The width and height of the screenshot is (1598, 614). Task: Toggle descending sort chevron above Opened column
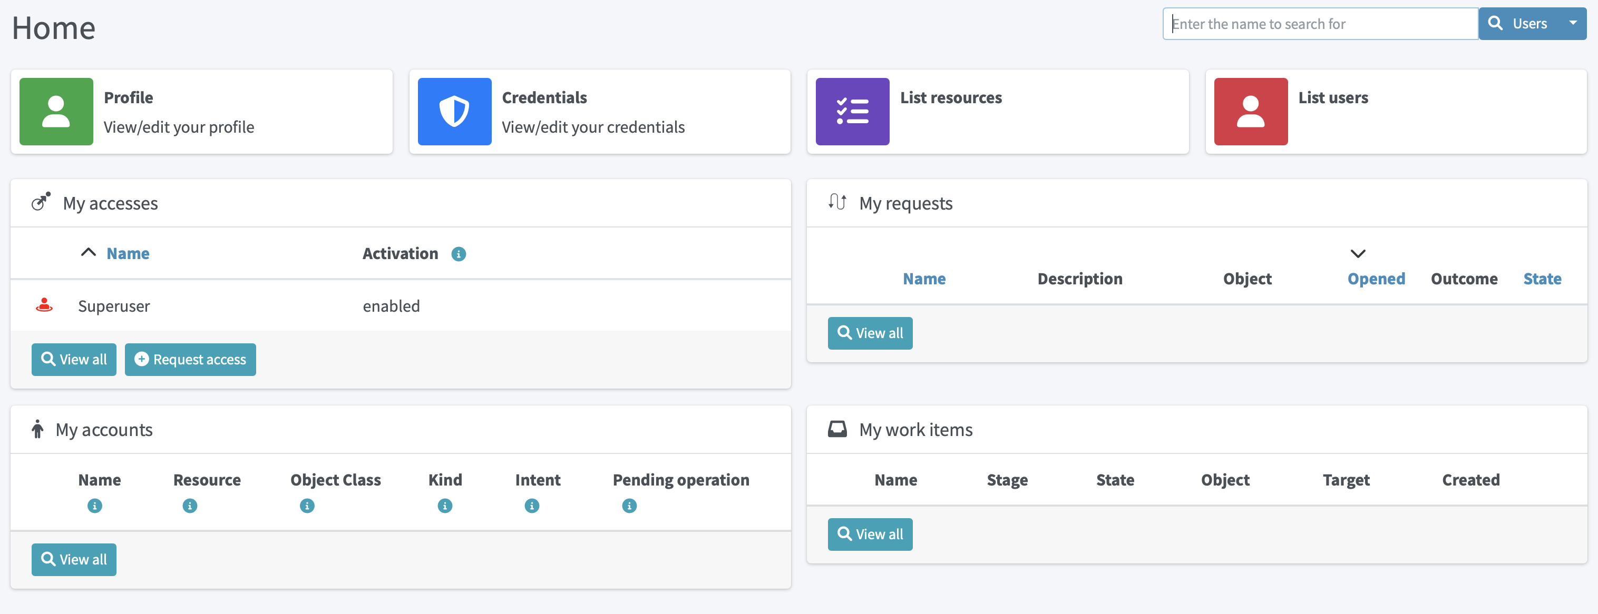point(1357,253)
